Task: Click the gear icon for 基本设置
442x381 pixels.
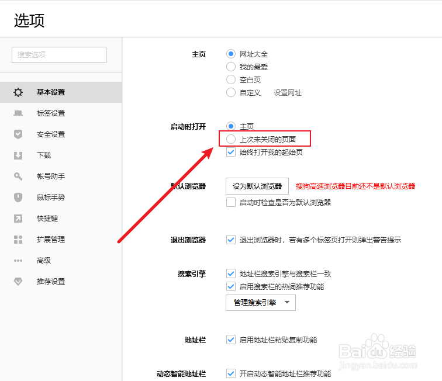Action: pos(18,92)
